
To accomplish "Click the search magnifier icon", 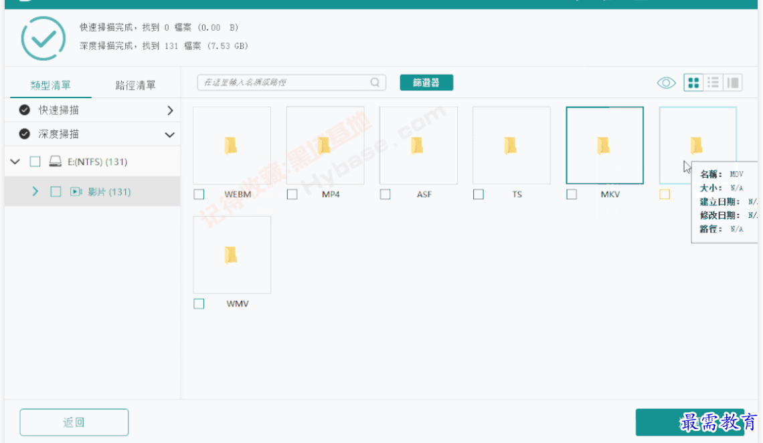I will point(375,83).
